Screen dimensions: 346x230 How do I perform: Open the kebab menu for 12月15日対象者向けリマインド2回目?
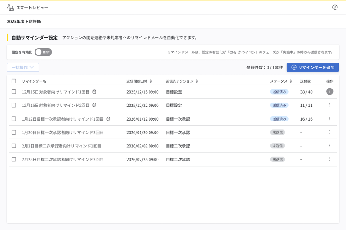coord(330,105)
